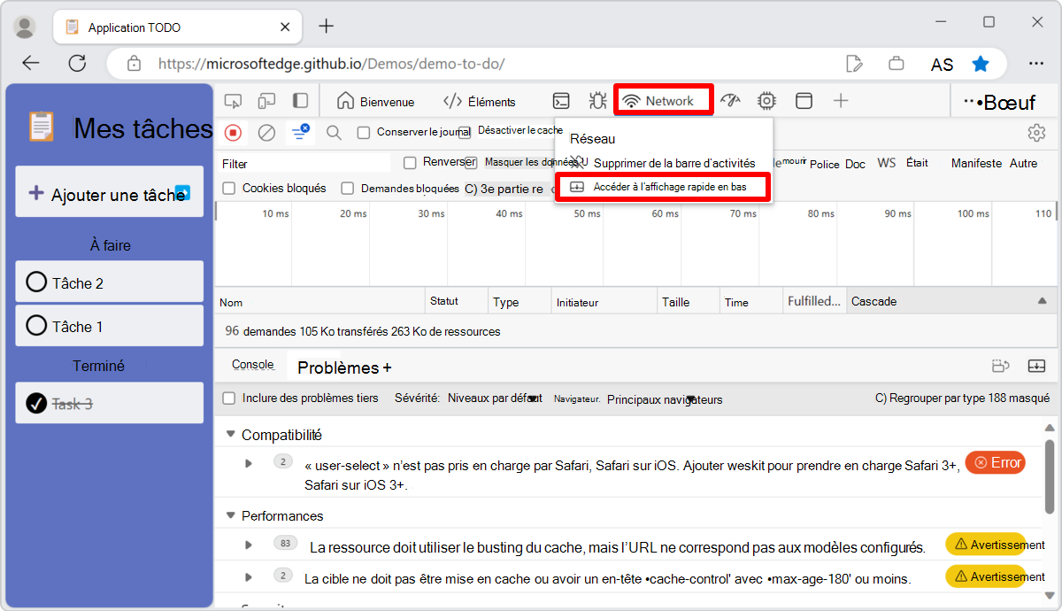Select the inspect element tool
1062x611 pixels.
[233, 101]
